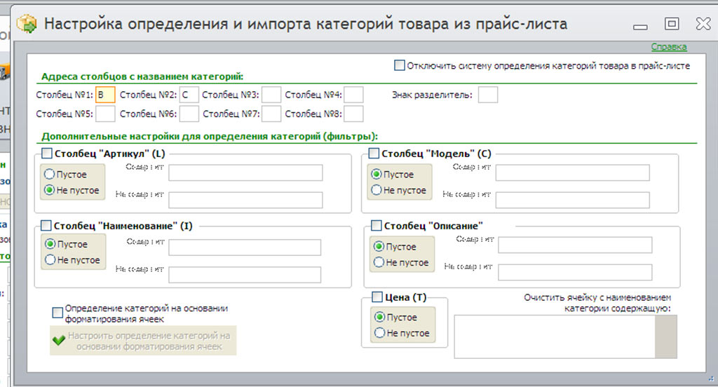
Task: Choose Пустое radio under Артикул
Action: pos(50,174)
